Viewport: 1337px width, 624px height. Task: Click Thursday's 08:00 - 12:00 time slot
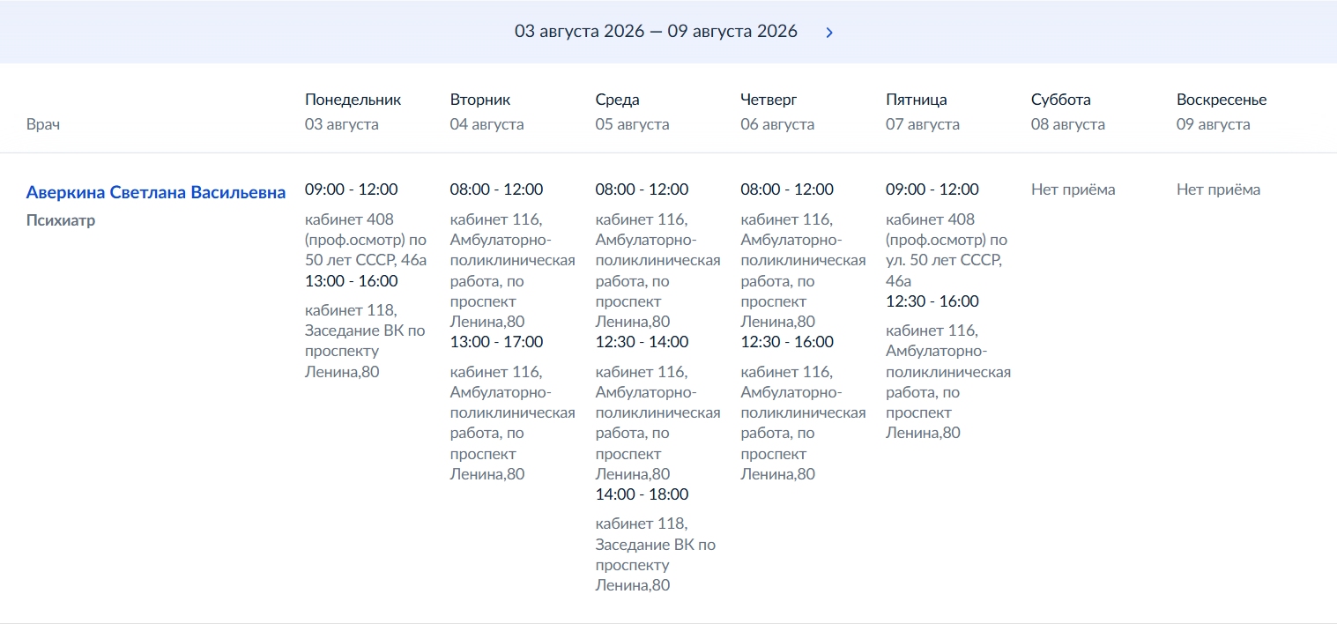pyautogui.click(x=787, y=189)
